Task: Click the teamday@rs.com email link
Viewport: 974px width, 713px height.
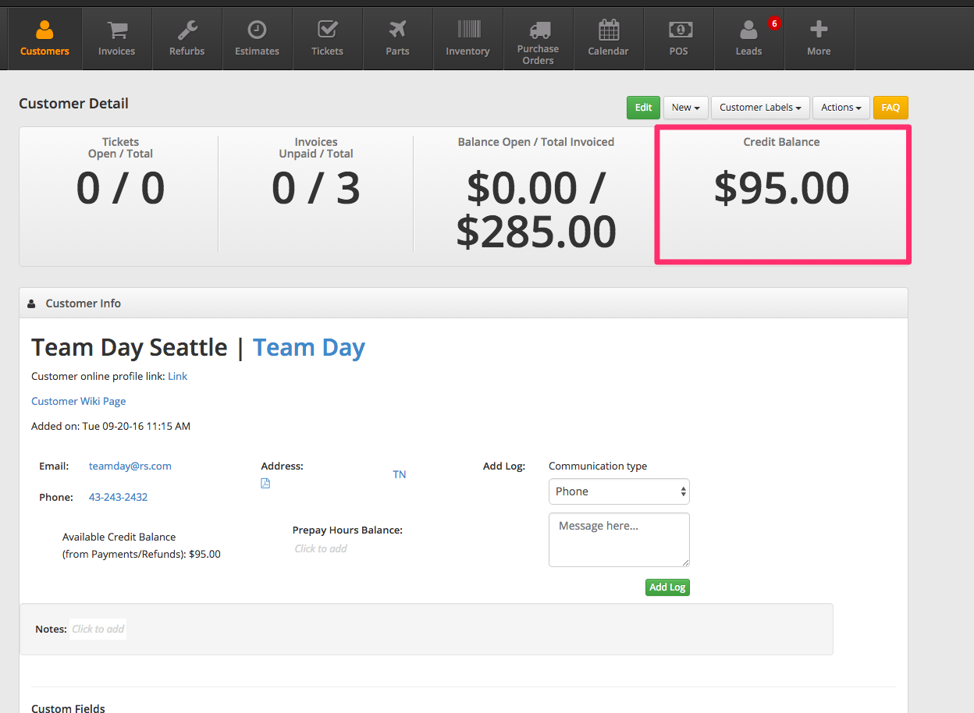Action: click(130, 466)
